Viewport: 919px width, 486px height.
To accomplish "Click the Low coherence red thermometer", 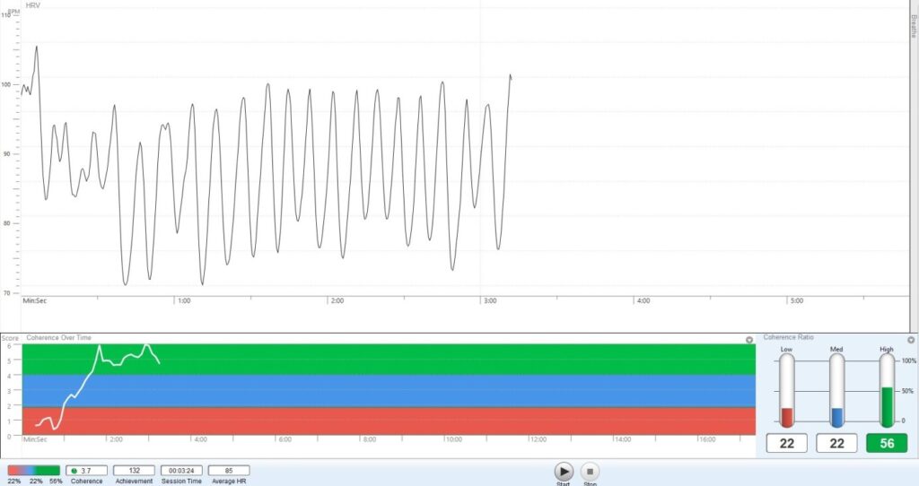I will click(x=787, y=390).
